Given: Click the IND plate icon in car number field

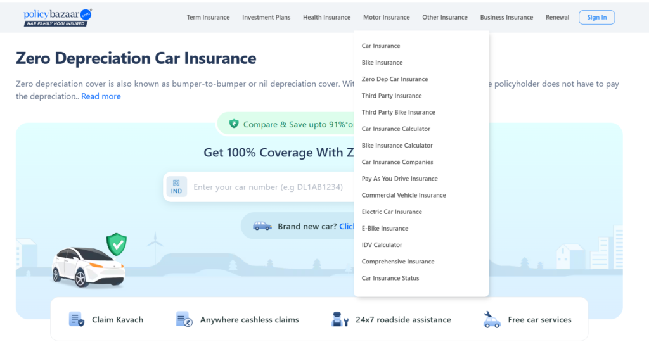Looking at the screenshot, I should click(x=176, y=187).
